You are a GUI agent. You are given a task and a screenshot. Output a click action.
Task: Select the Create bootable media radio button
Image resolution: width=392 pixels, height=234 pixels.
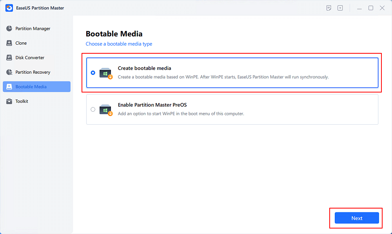click(93, 73)
